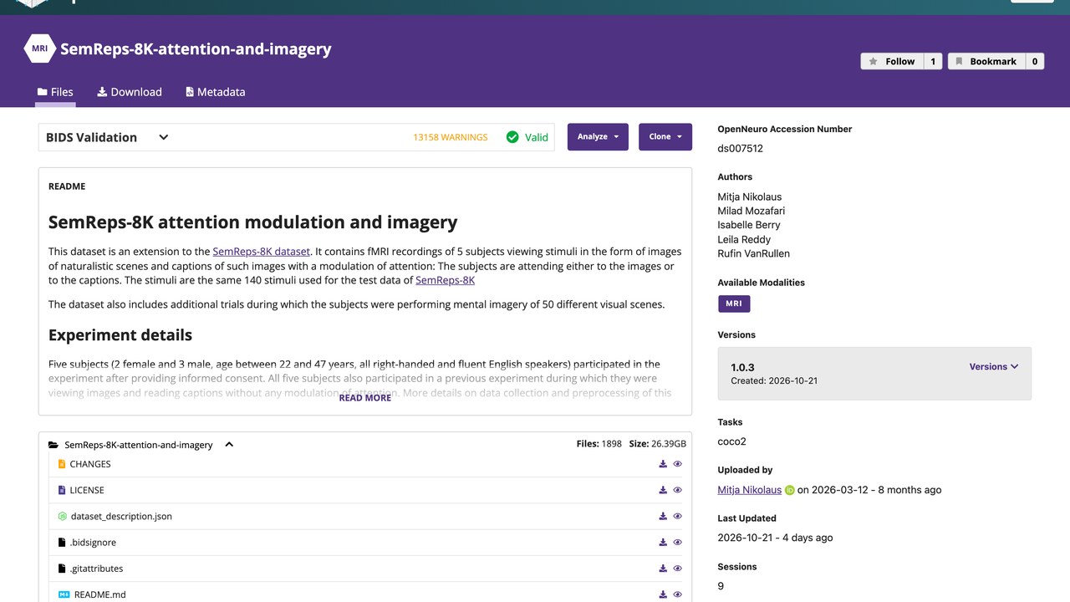
Task: Download the .gitattributes file
Action: coord(663,569)
